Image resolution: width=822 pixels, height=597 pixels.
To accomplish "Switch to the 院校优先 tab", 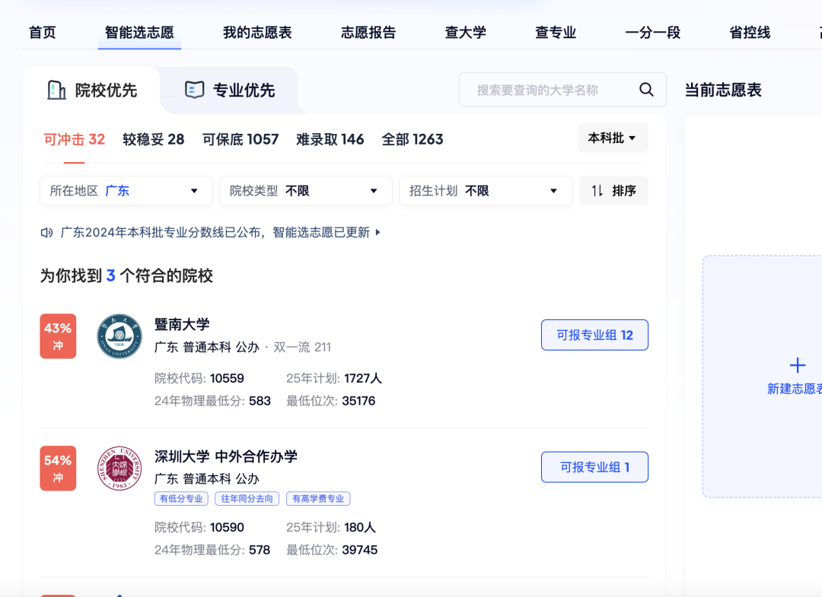I will [92, 90].
